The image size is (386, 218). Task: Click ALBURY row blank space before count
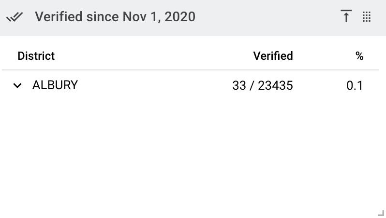155,86
